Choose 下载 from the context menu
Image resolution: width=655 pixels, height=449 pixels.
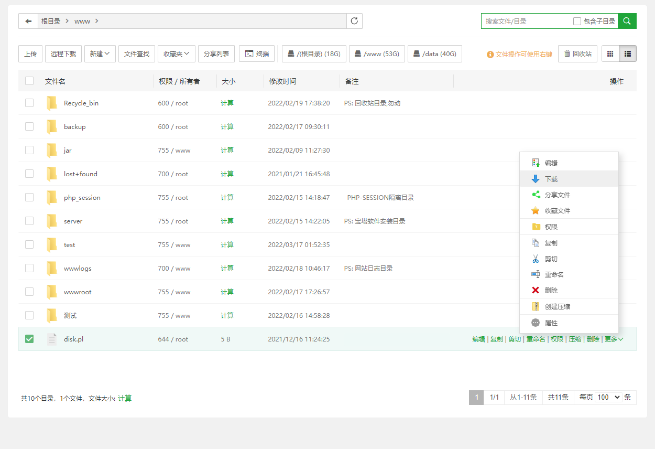551,179
